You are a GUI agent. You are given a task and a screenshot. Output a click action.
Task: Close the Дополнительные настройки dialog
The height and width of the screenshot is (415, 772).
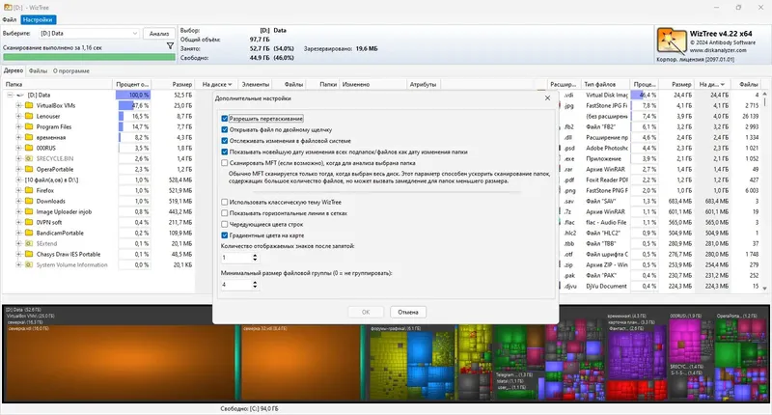click(547, 98)
